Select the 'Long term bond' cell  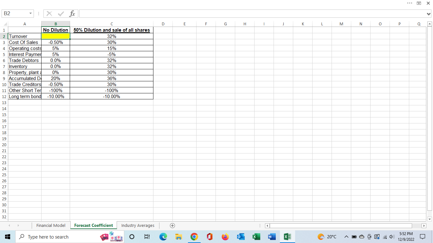(24, 97)
